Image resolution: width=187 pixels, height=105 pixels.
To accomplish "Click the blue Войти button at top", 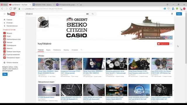I will [179, 14].
